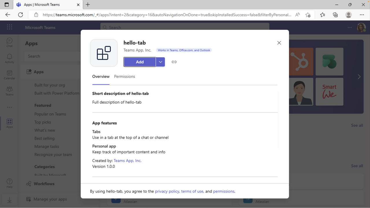
Task: Go to Calendar in the sidebar
Action: [10, 75]
